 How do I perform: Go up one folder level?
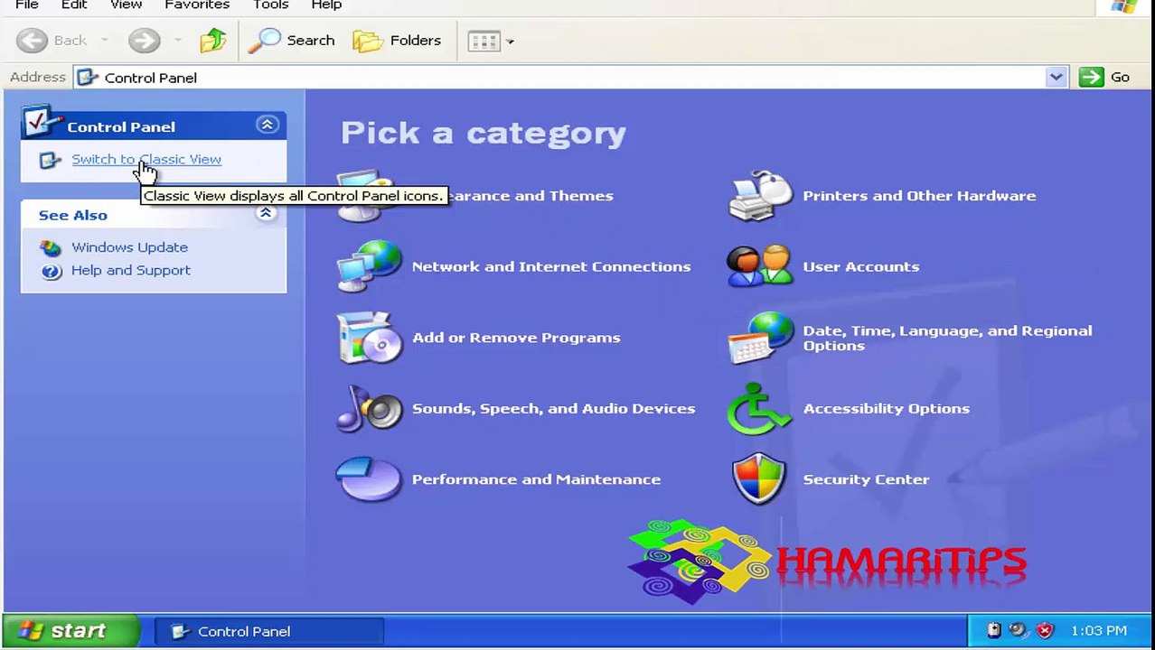coord(213,40)
